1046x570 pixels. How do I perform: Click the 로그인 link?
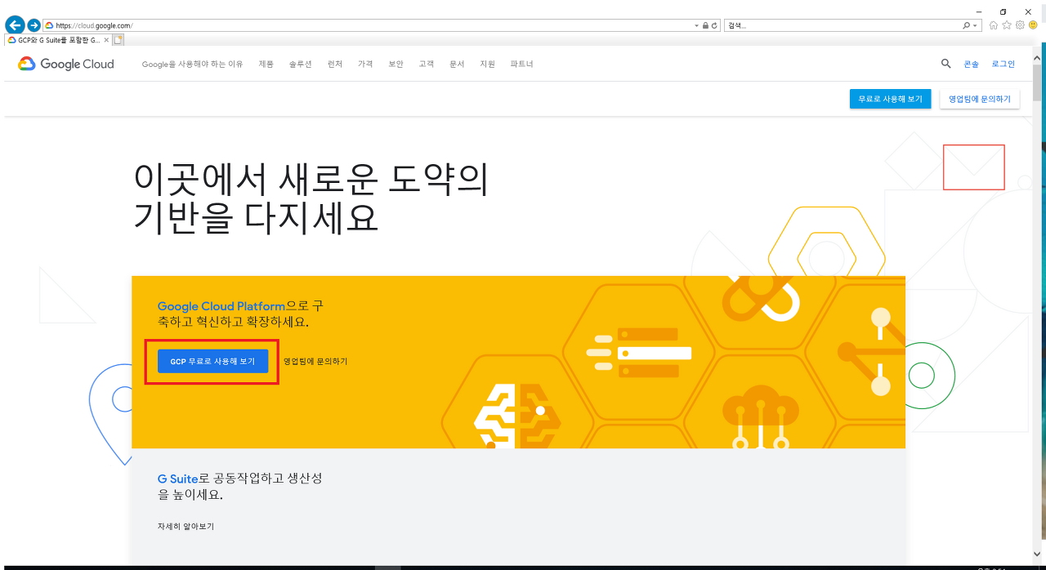coord(1004,64)
